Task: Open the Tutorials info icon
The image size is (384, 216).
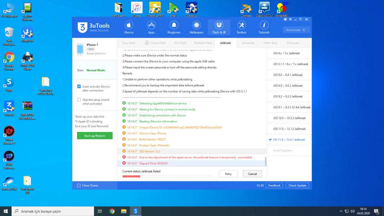Action: [x=264, y=27]
